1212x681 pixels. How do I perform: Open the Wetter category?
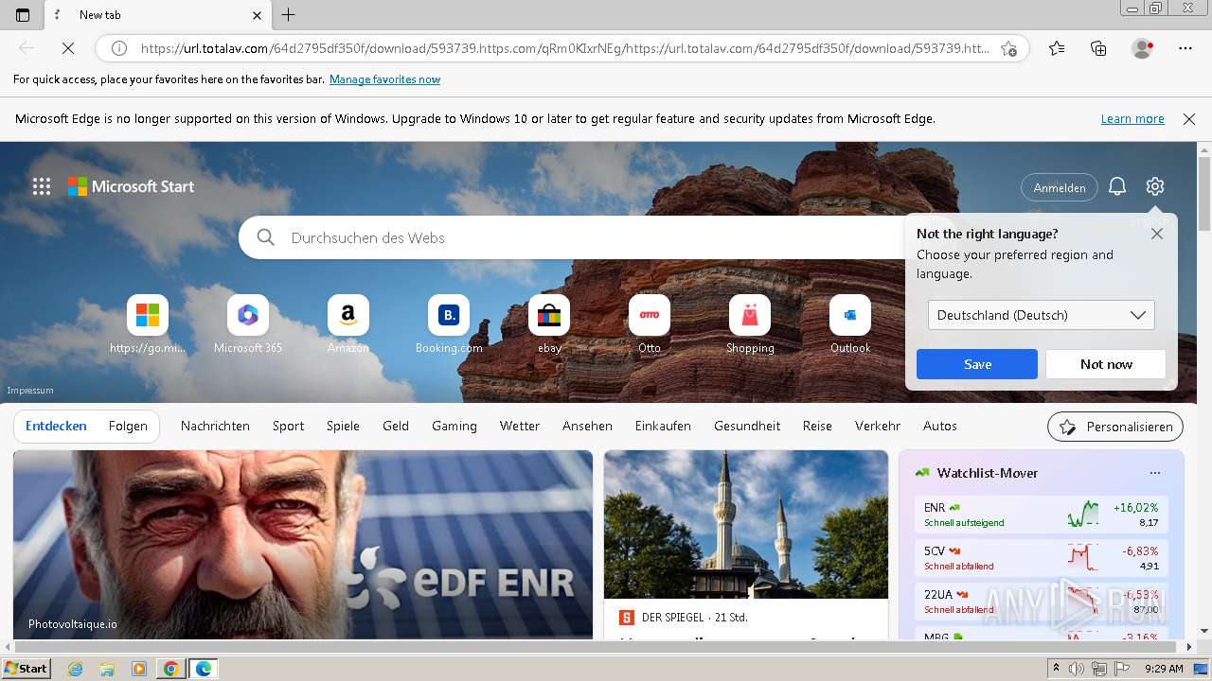(x=520, y=427)
